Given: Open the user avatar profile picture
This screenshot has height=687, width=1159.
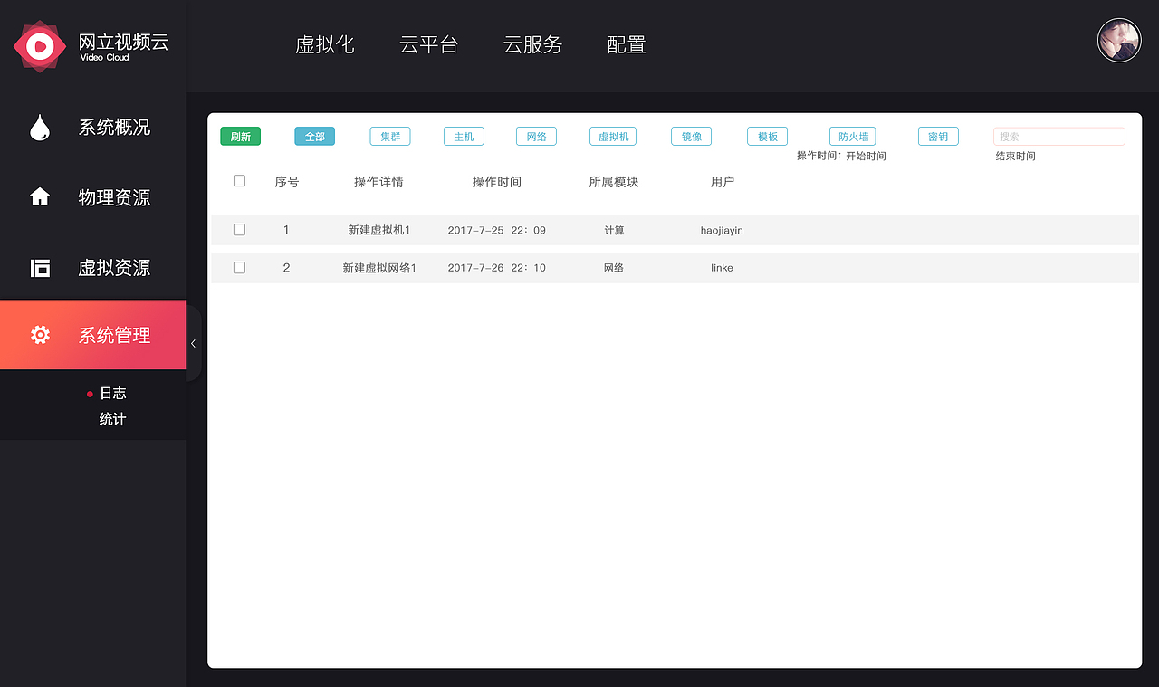Looking at the screenshot, I should coord(1119,41).
